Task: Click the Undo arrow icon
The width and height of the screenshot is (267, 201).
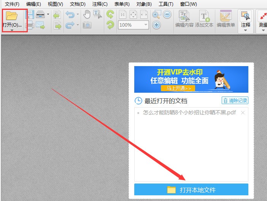Action: [70, 15]
